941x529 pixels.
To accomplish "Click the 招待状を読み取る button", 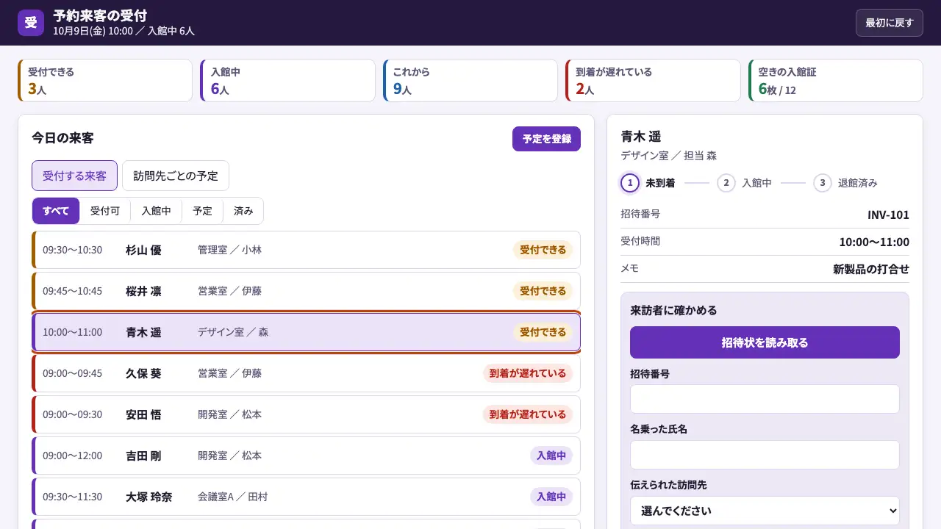I will pyautogui.click(x=765, y=342).
